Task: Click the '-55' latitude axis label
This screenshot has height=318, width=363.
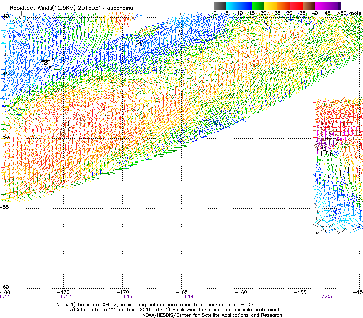Action: coord(4,207)
